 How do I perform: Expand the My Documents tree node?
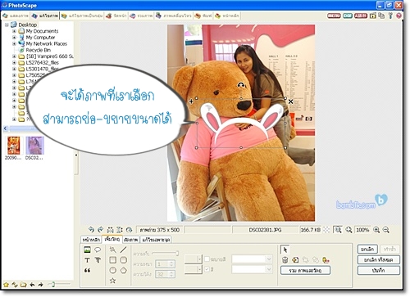14,31
